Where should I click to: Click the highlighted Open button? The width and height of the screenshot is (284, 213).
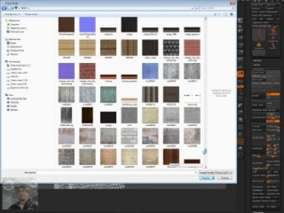pyautogui.click(x=206, y=178)
